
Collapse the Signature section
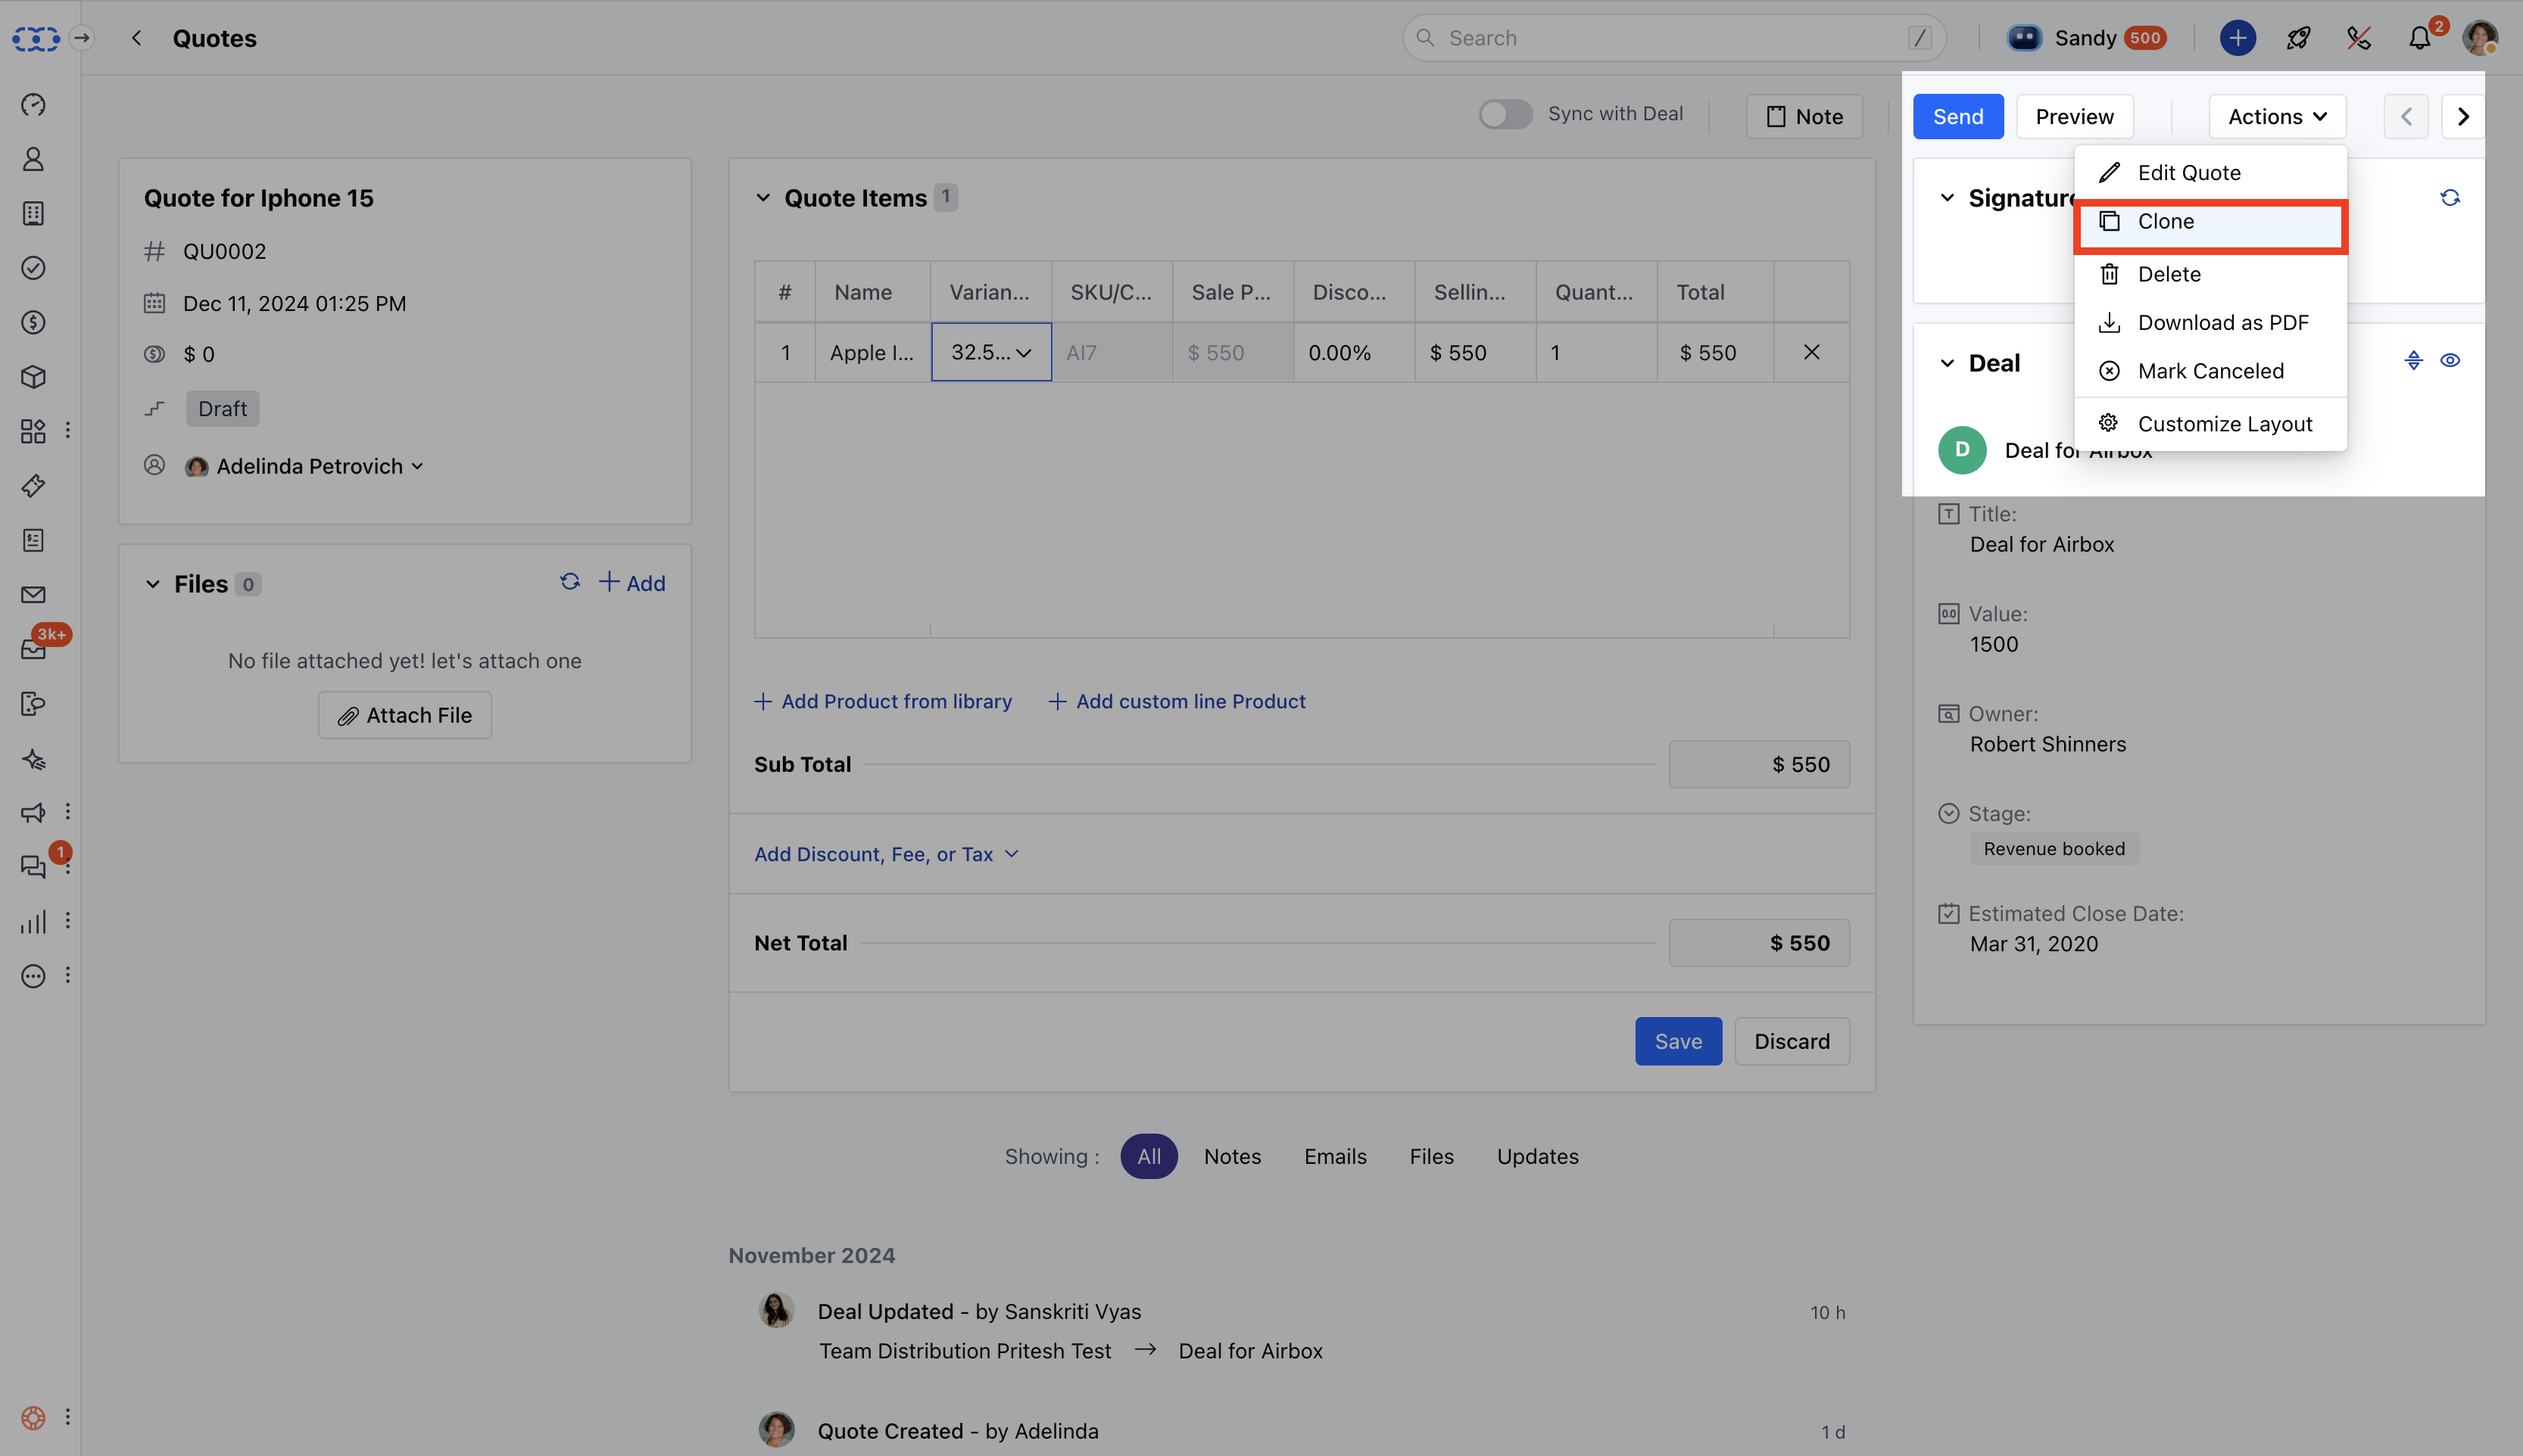(x=1947, y=198)
